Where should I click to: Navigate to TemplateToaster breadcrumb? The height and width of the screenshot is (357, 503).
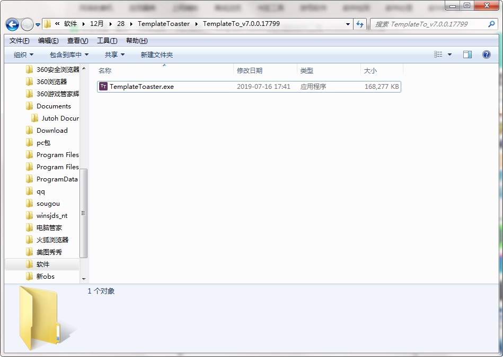164,24
